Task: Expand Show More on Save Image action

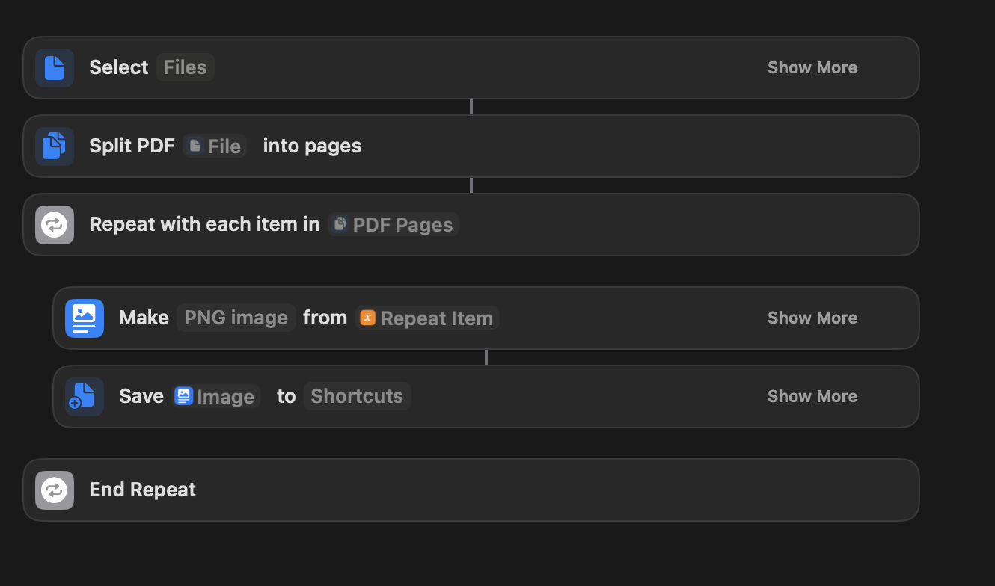Action: (812, 396)
